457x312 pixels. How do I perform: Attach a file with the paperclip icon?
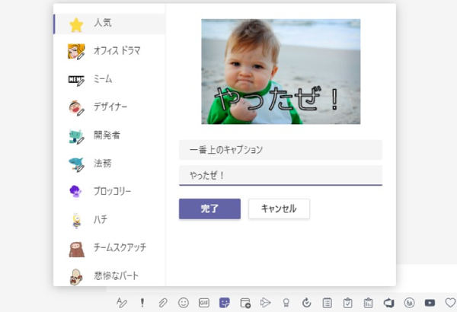coord(163,303)
